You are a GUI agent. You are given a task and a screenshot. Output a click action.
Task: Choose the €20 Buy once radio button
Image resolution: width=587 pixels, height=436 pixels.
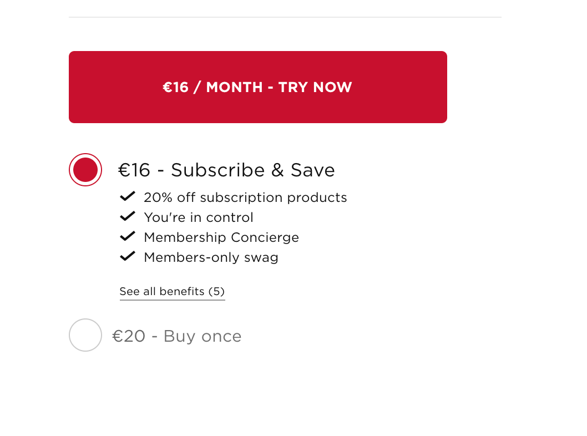coord(85,335)
